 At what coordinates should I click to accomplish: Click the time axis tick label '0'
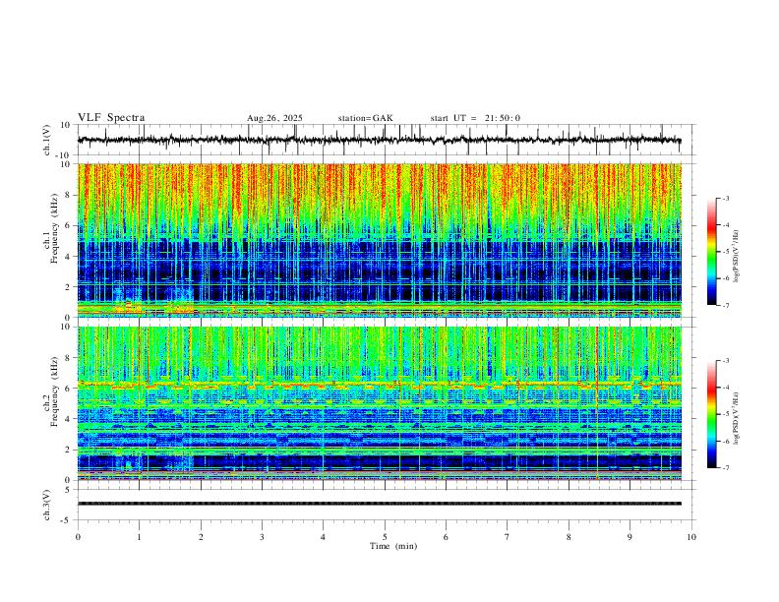78,537
